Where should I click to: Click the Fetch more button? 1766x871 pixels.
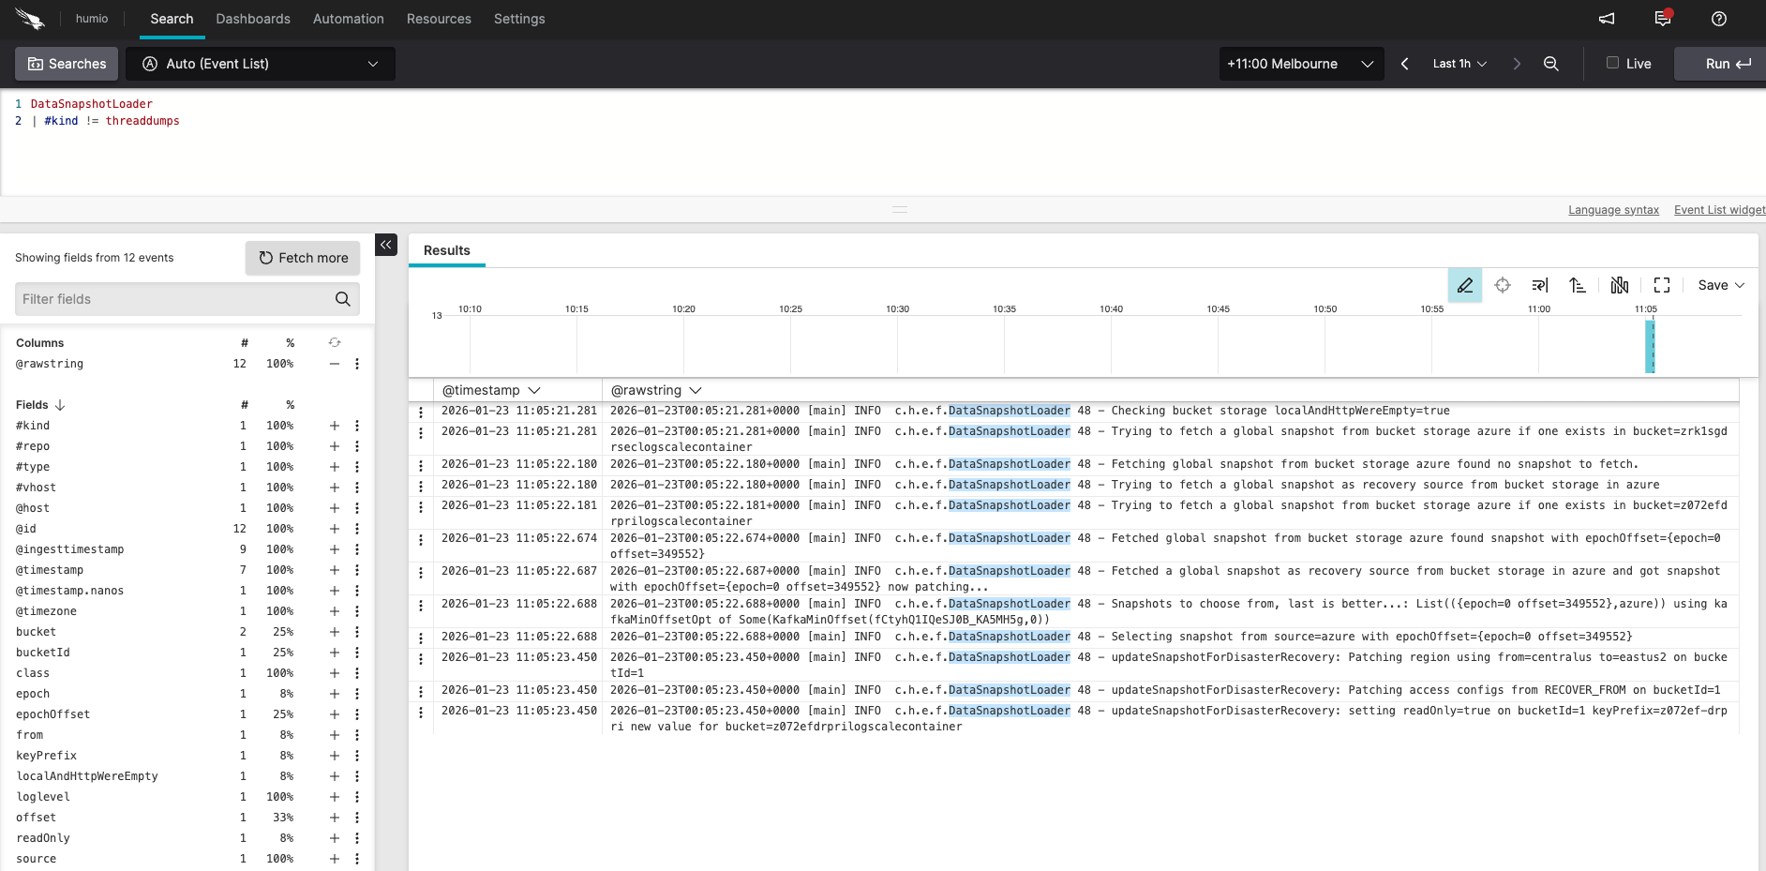pyautogui.click(x=302, y=258)
